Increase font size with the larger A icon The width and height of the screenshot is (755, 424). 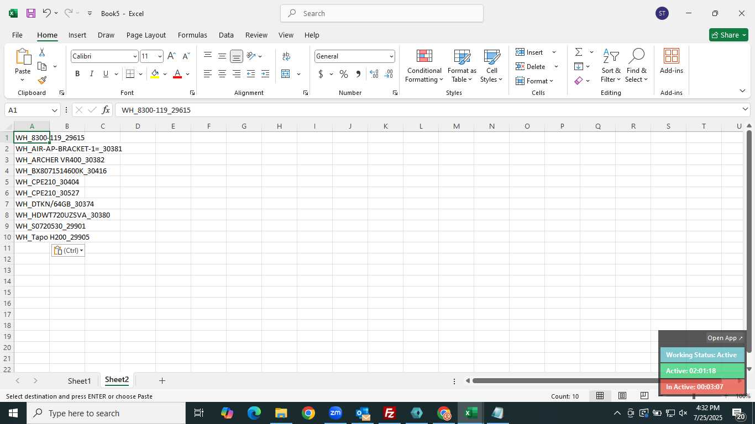[171, 56]
